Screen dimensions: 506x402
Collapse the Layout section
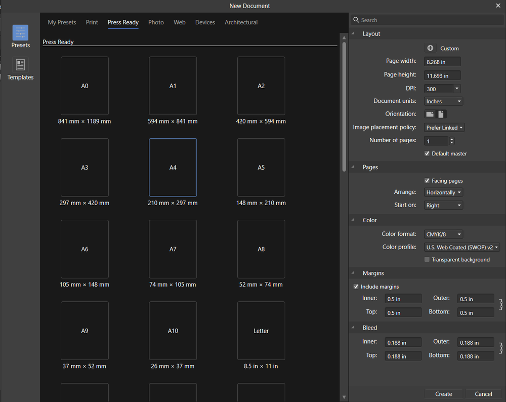click(353, 33)
